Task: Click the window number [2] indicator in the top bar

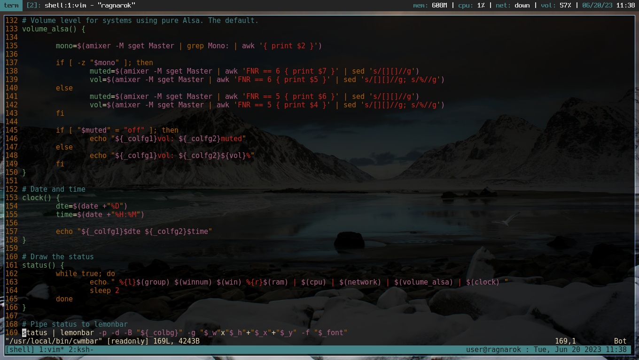Action: pos(33,6)
